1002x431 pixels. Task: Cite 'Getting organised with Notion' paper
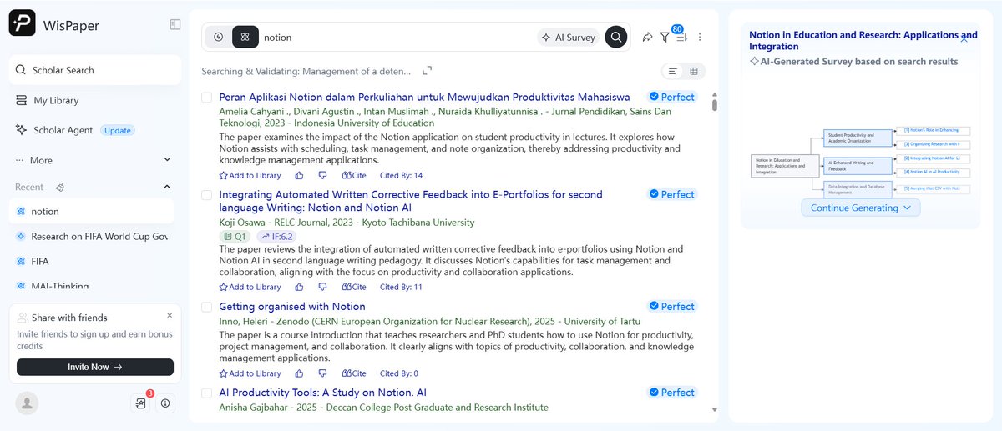point(354,373)
